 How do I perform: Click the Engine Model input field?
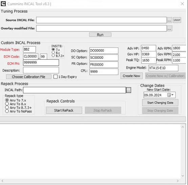163,68
